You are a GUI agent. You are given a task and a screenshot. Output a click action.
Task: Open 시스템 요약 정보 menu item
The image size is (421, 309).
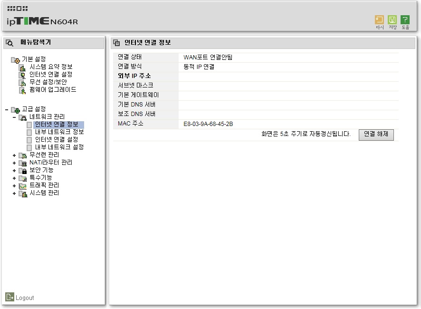(x=51, y=67)
